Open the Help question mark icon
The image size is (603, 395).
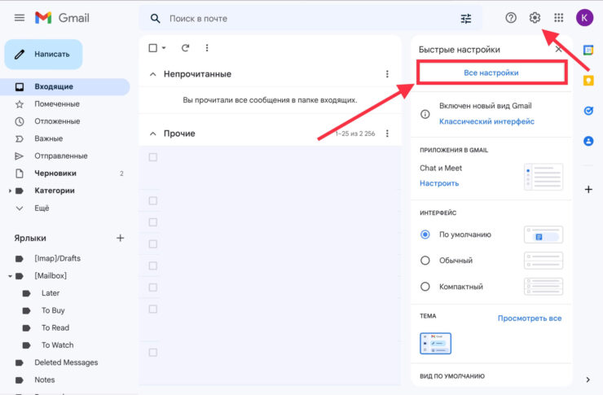point(511,18)
